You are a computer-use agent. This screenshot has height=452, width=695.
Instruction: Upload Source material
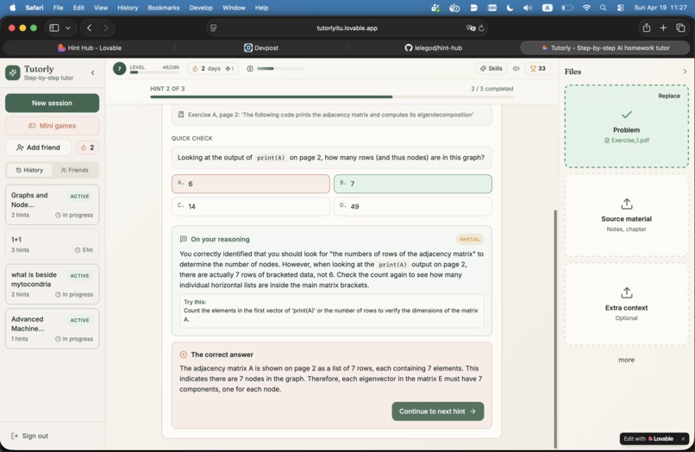pyautogui.click(x=626, y=215)
